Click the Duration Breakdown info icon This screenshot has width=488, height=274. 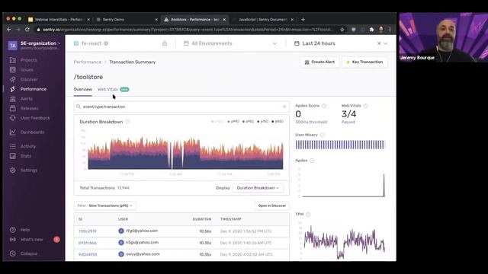pos(127,122)
